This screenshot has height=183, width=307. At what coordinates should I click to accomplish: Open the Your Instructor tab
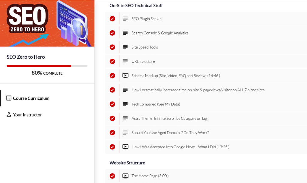coord(27,115)
